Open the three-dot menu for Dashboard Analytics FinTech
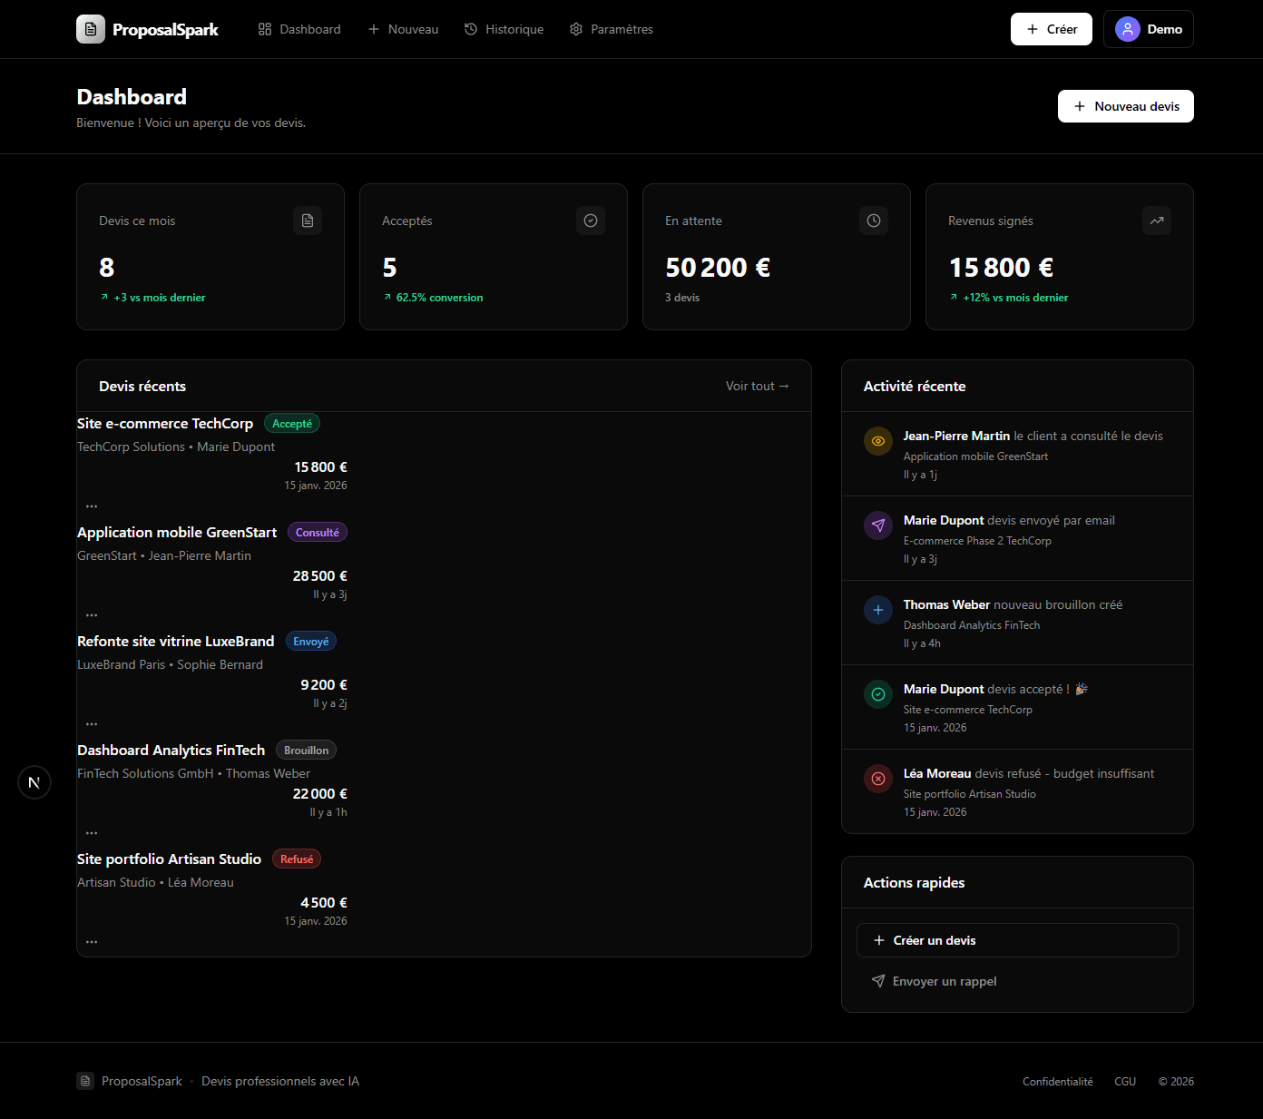Screen dimensions: 1263x1119 pyautogui.click(x=92, y=833)
